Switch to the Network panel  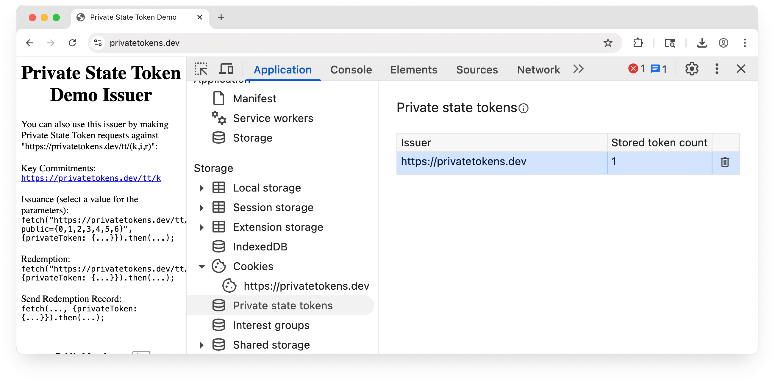point(538,70)
